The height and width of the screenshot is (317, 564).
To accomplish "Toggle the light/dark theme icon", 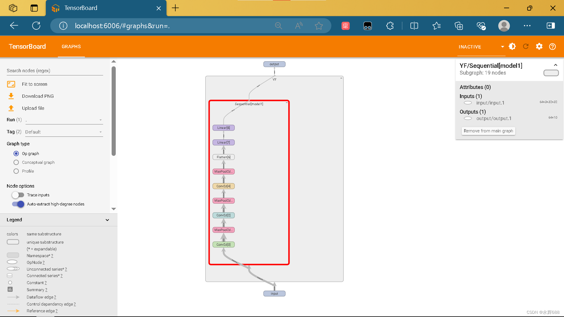I will click(512, 46).
